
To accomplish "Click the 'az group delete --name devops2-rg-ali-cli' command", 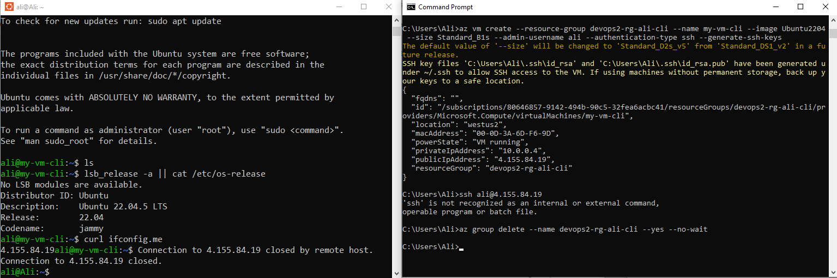I will click(583, 229).
